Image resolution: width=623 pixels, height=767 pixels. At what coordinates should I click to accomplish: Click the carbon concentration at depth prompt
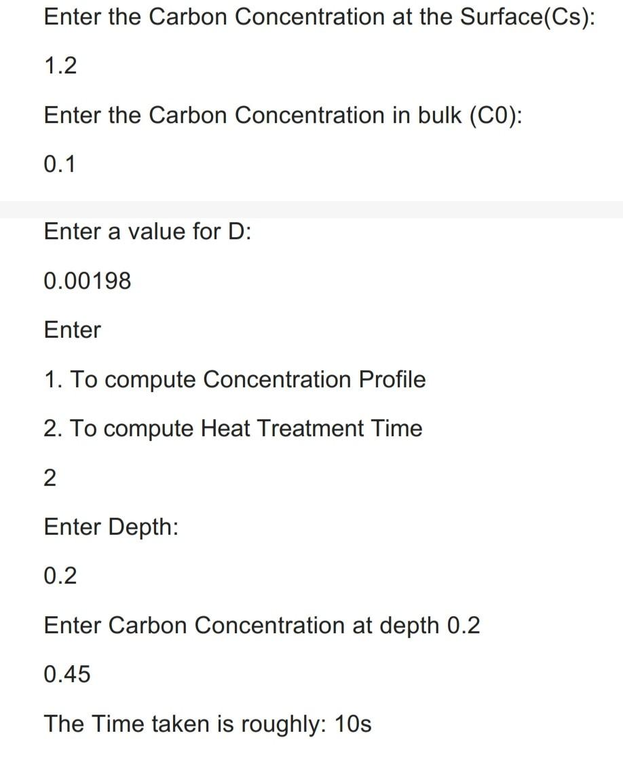click(262, 626)
